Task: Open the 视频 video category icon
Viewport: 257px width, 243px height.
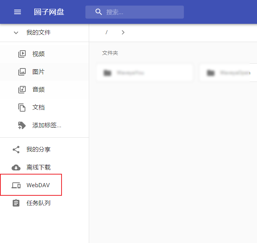Action: click(x=22, y=54)
